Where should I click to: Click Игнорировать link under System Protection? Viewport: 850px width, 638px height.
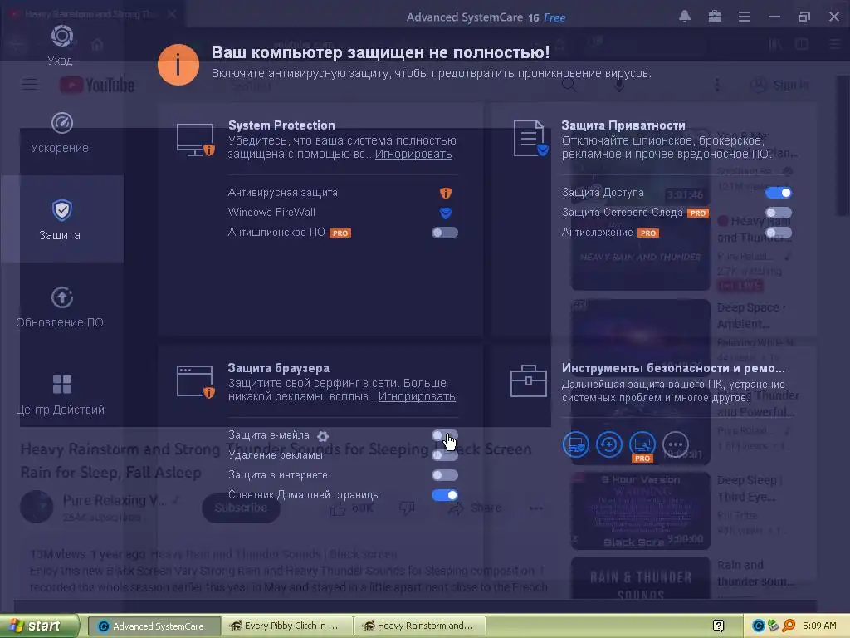coord(413,154)
